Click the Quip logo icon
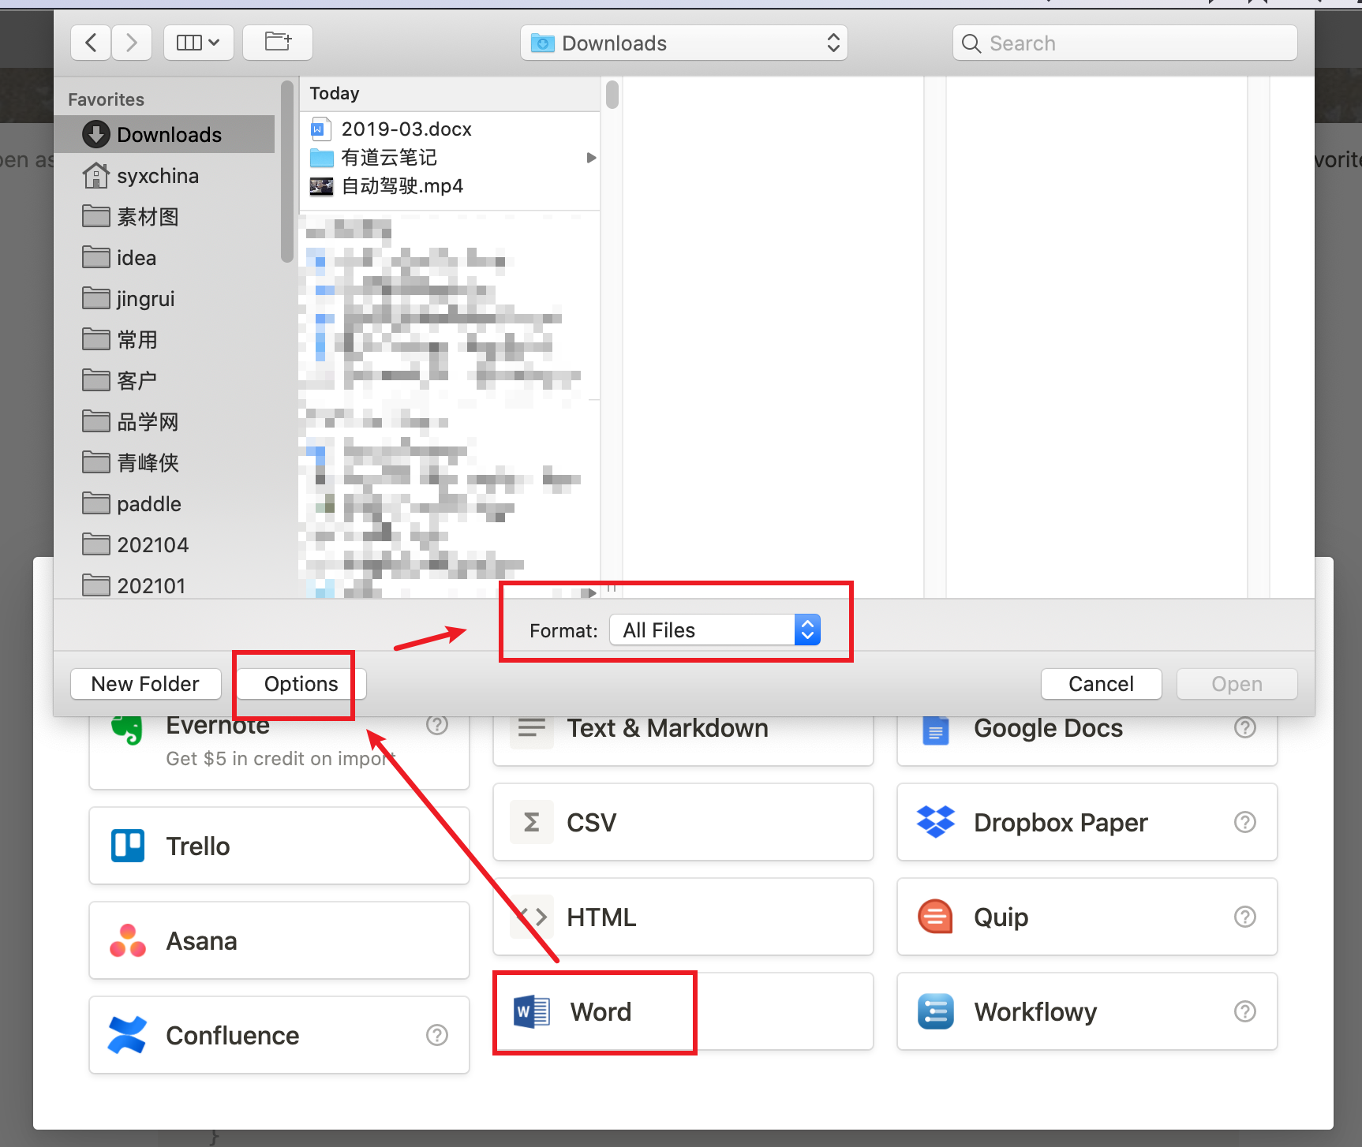Screen dimensions: 1362x1147 [936, 917]
